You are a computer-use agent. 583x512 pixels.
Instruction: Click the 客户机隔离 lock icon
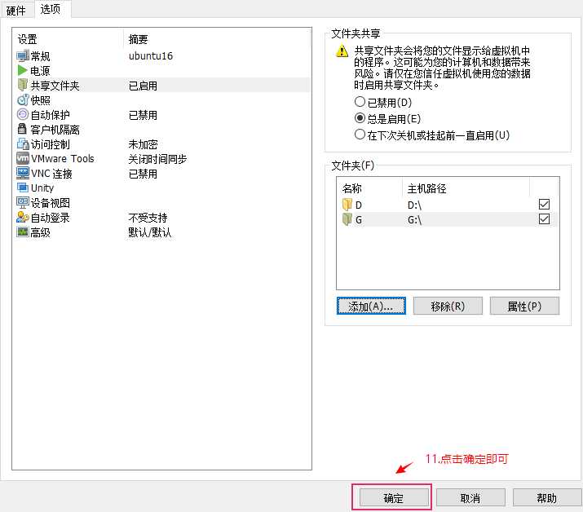pyautogui.click(x=22, y=129)
